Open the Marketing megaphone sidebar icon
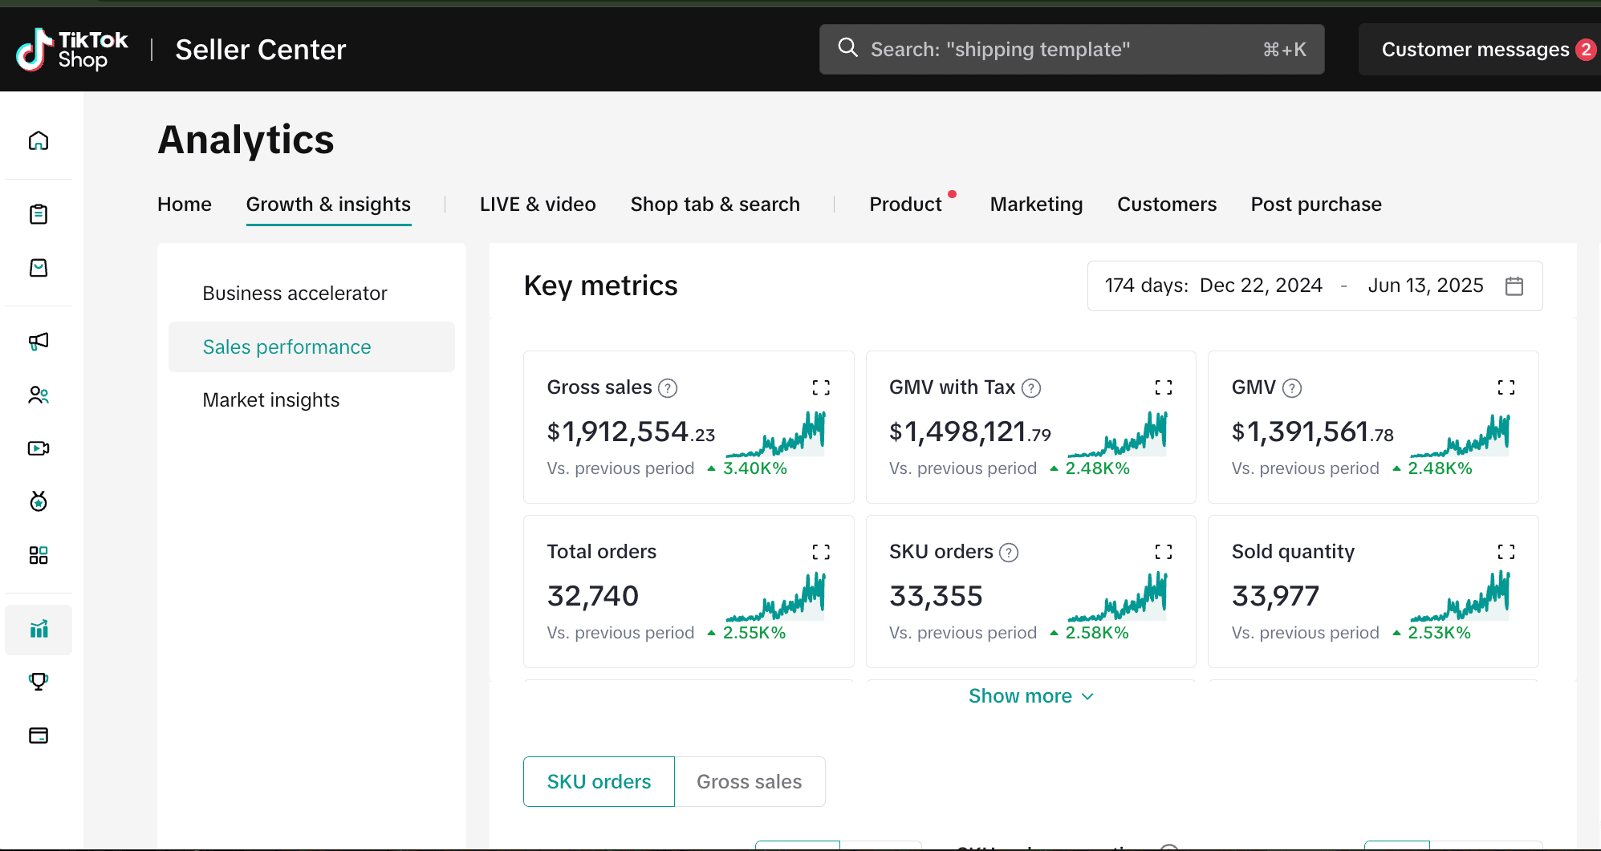The image size is (1601, 851). (39, 342)
